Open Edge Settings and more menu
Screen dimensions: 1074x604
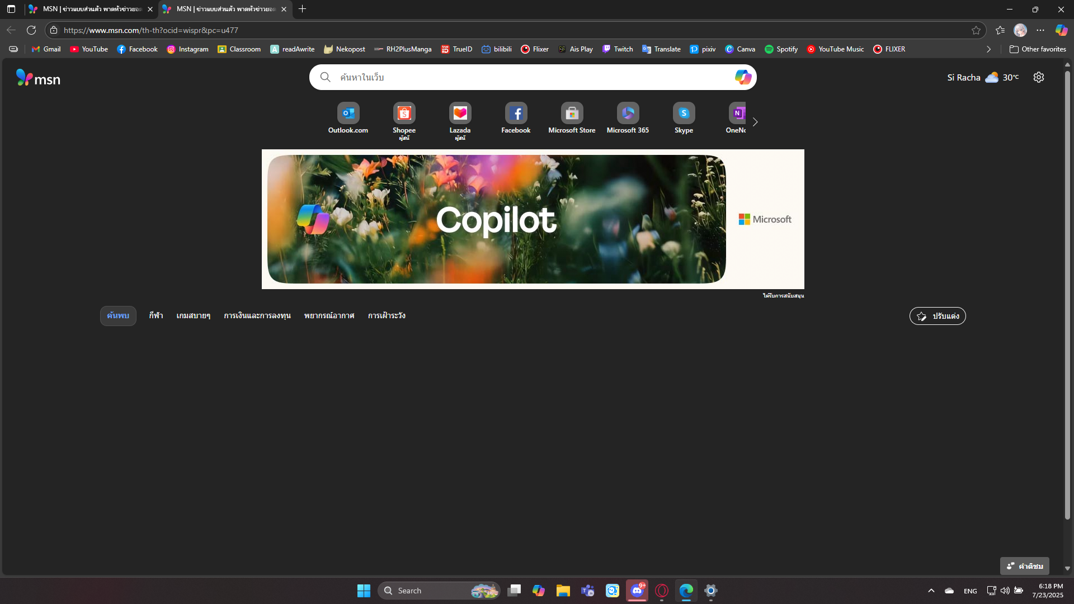(1040, 30)
